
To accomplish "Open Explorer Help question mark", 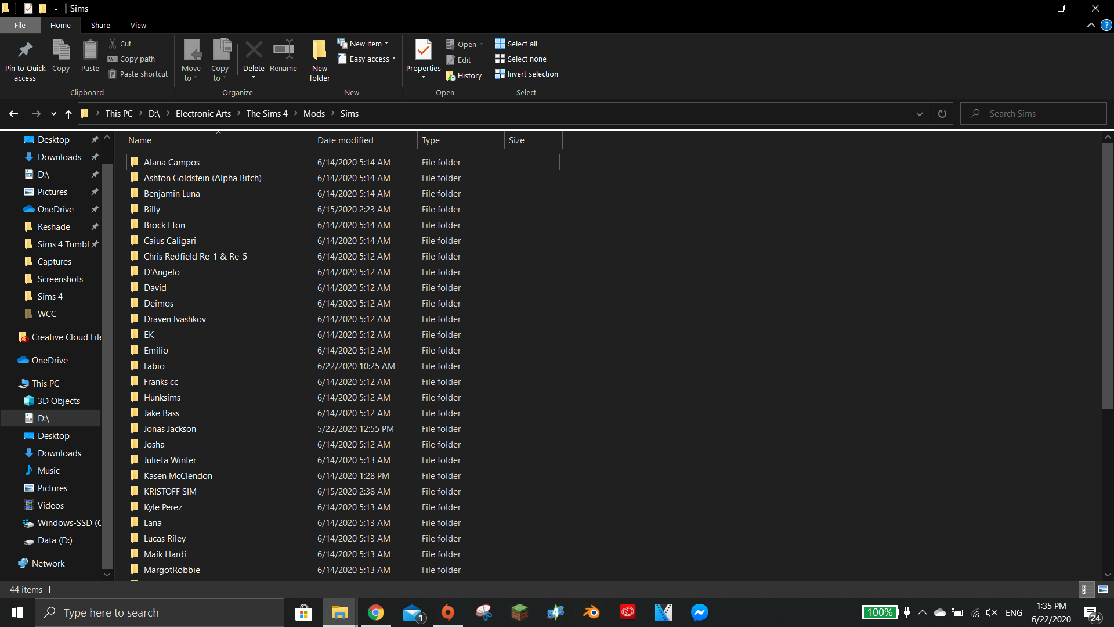I will click(1106, 25).
